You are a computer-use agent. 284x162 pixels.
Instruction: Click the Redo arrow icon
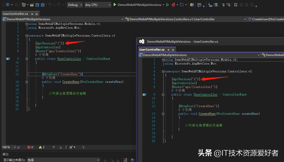(x=58, y=5)
